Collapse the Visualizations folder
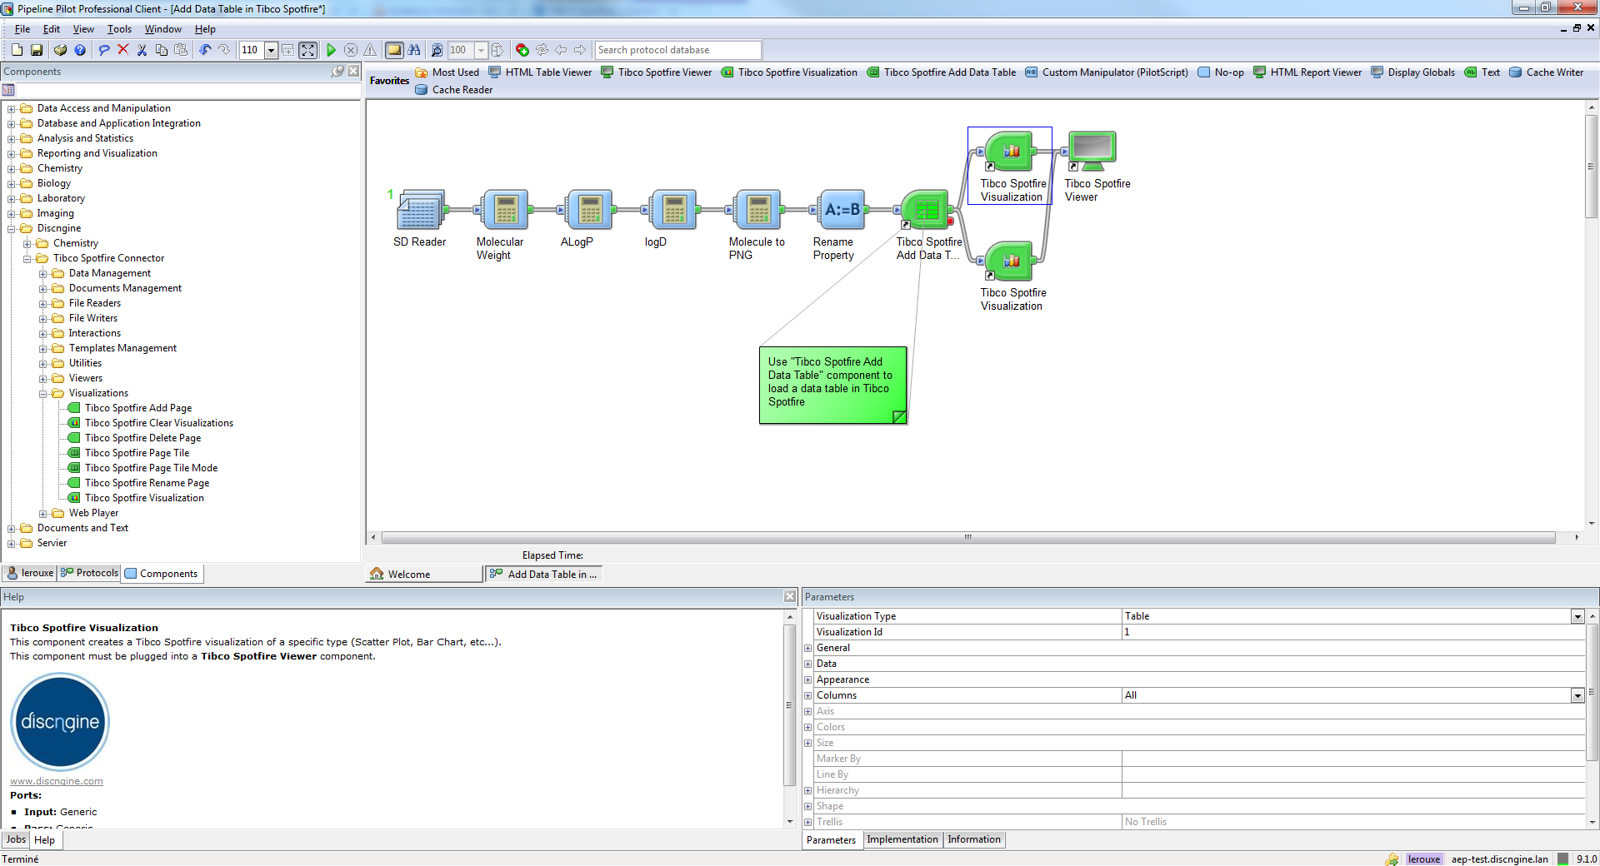This screenshot has width=1600, height=866. [x=43, y=394]
